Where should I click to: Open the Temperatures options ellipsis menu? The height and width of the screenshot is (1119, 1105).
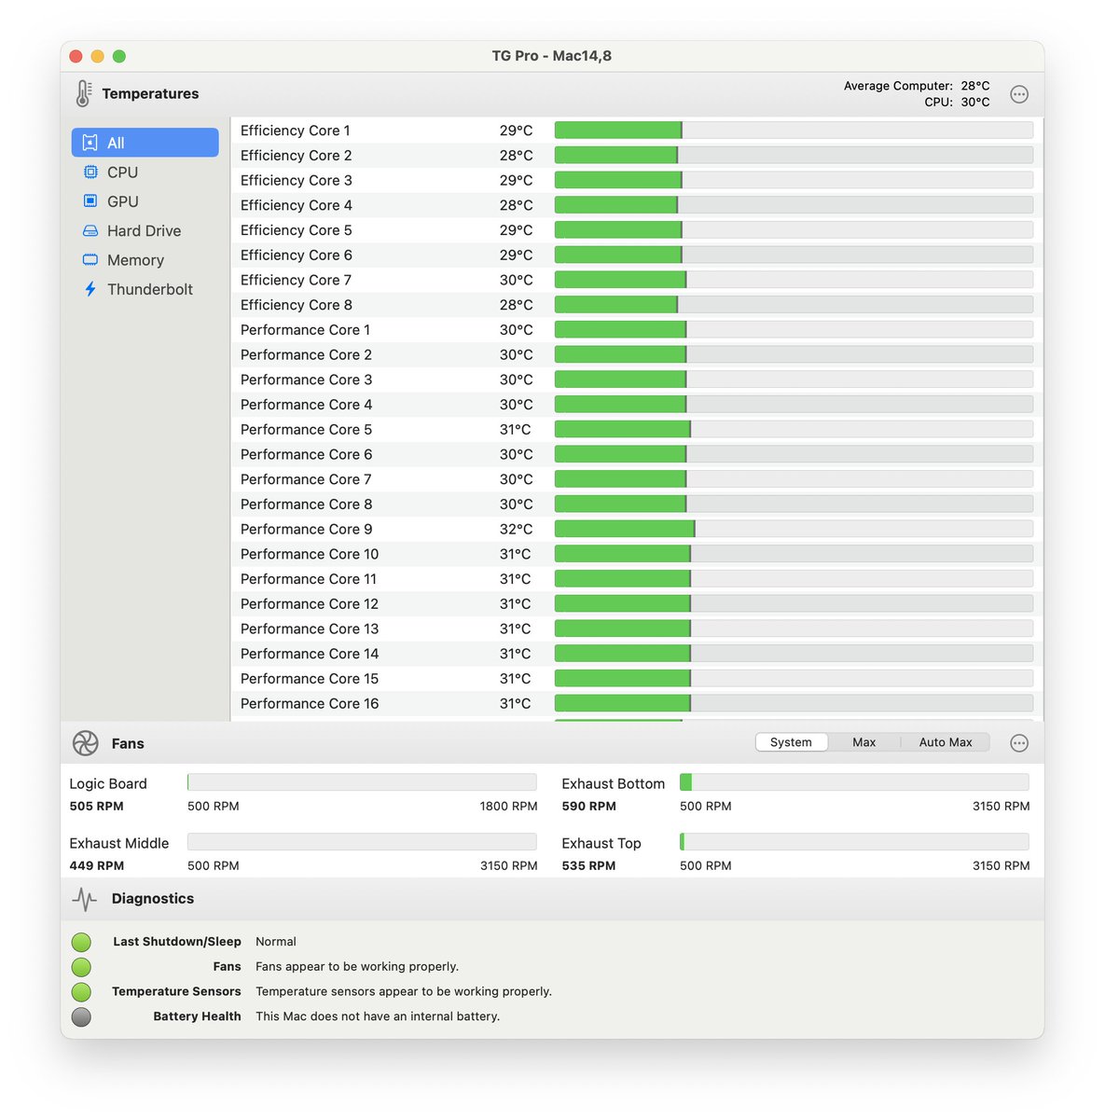[1019, 94]
